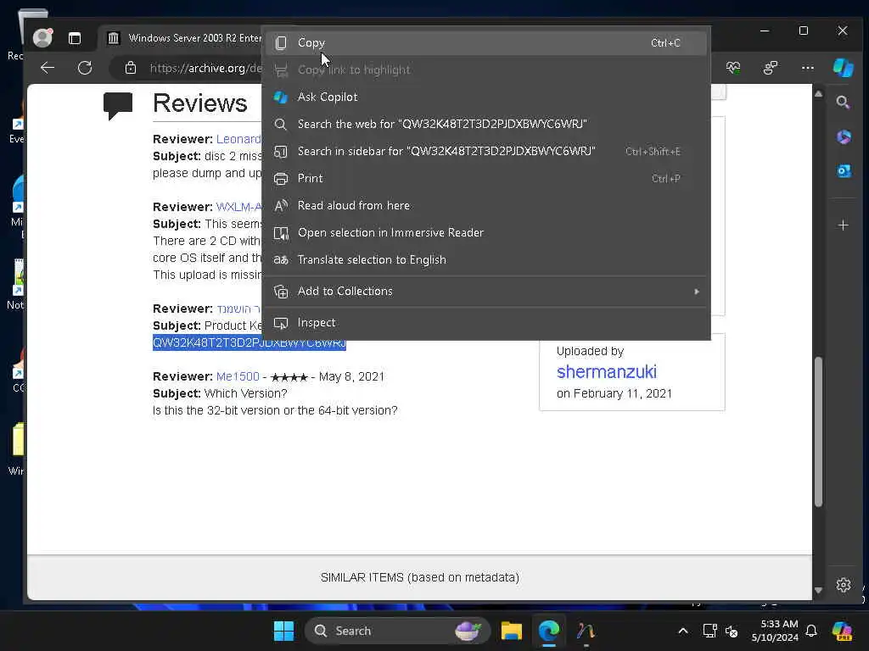Choose Copy from the context menu
869x651 pixels.
point(486,42)
